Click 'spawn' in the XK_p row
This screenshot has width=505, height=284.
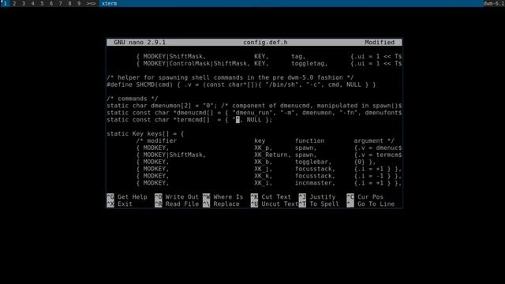304,148
